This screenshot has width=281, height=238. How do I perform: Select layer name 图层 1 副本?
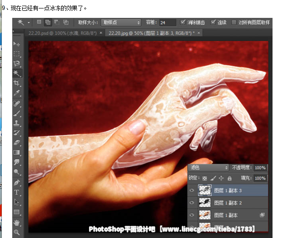point(226,215)
